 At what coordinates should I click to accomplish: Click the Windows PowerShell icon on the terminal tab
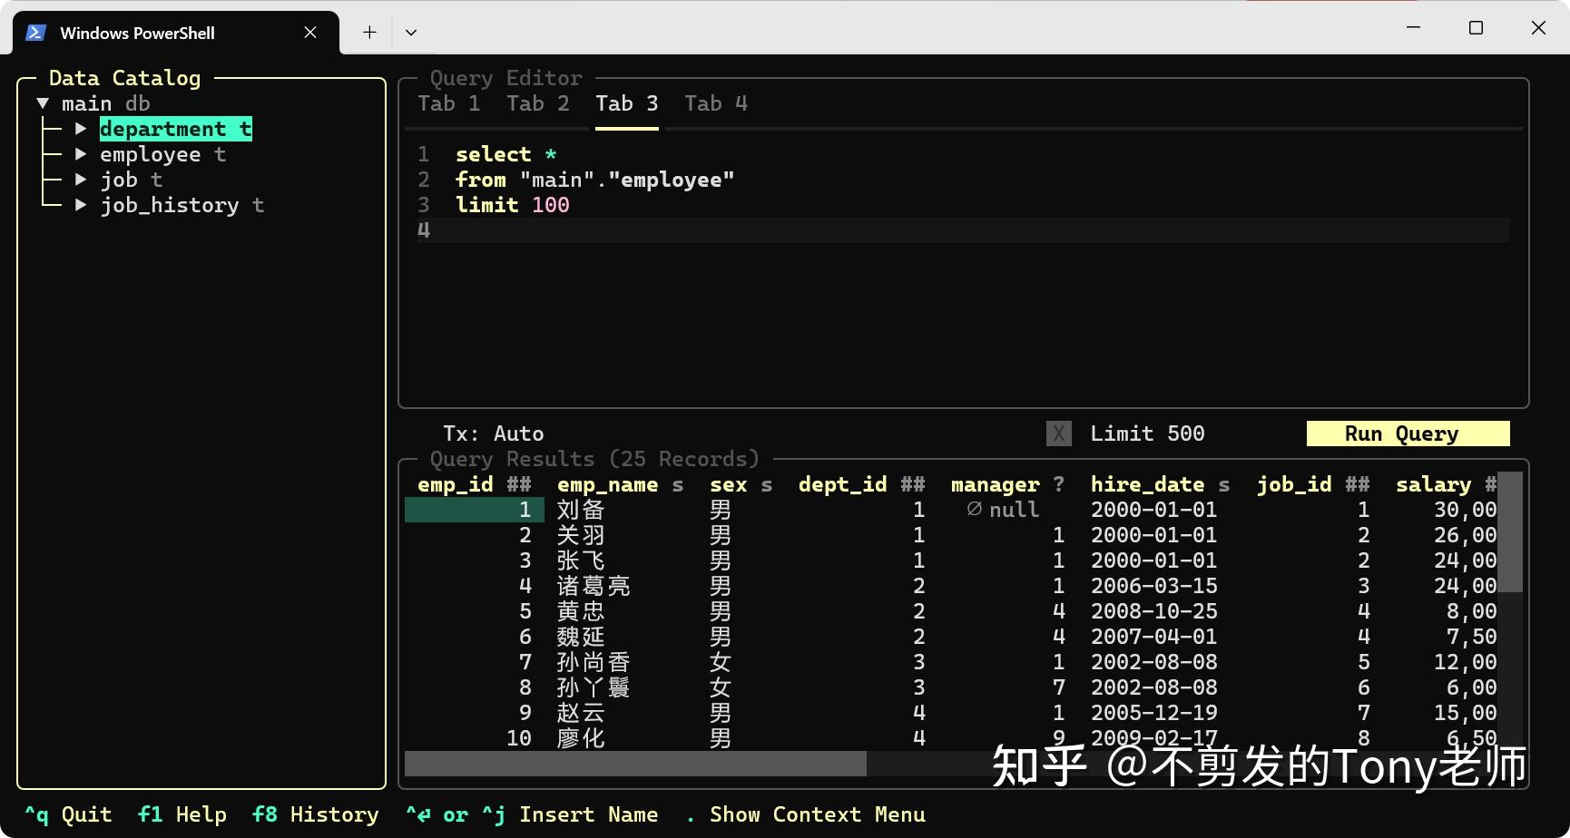[34, 32]
